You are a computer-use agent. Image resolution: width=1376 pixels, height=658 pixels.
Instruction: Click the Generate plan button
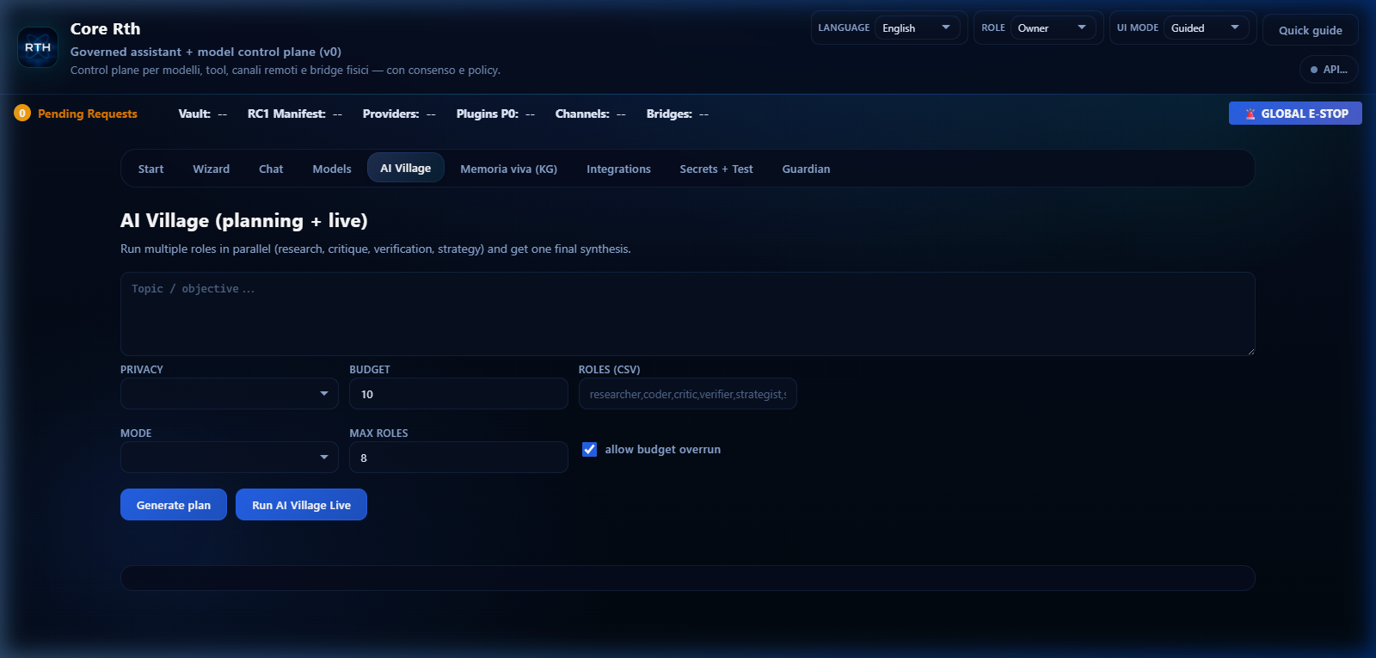click(174, 505)
